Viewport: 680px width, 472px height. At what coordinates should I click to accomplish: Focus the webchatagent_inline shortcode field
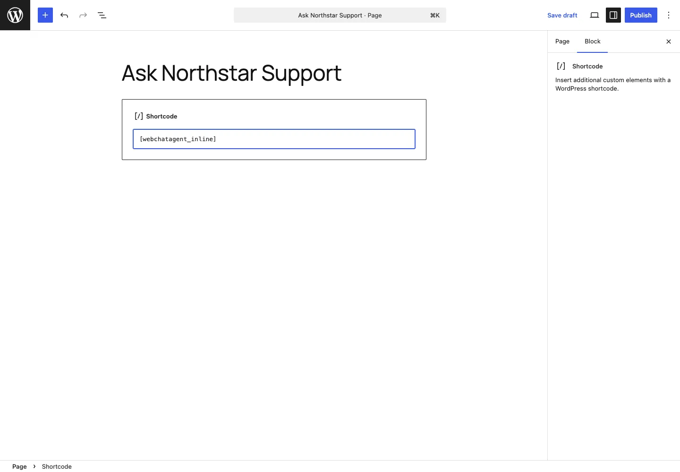274,139
